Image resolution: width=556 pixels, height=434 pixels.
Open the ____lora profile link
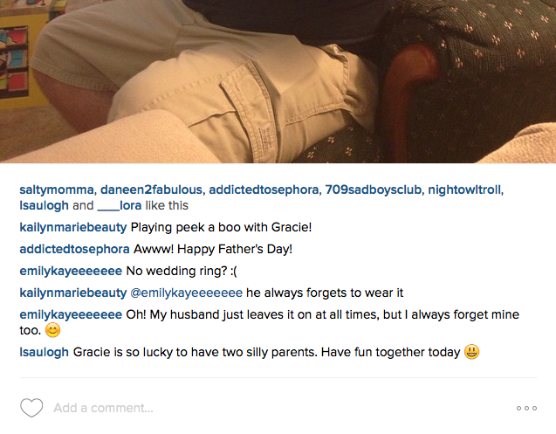tap(119, 205)
